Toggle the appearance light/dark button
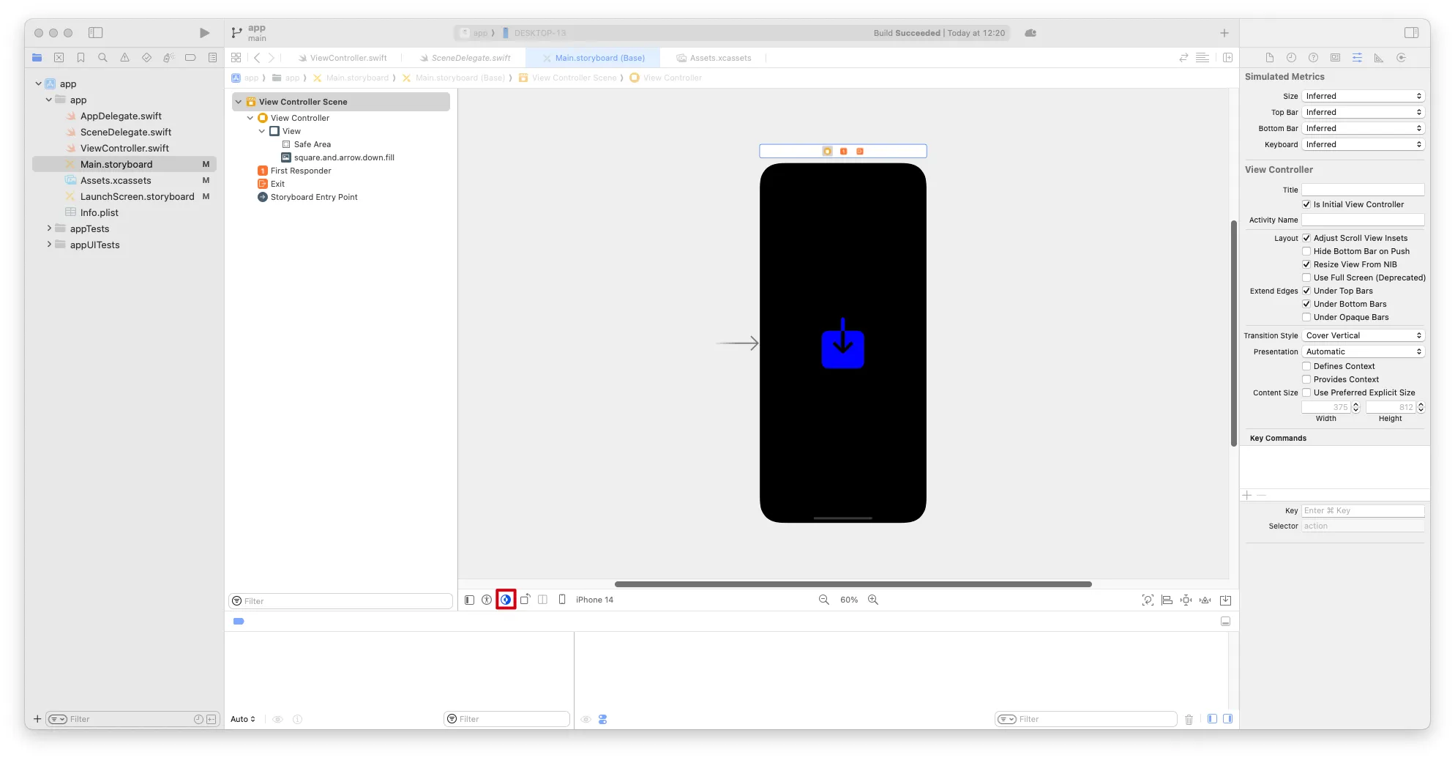1455x760 pixels. tap(506, 600)
